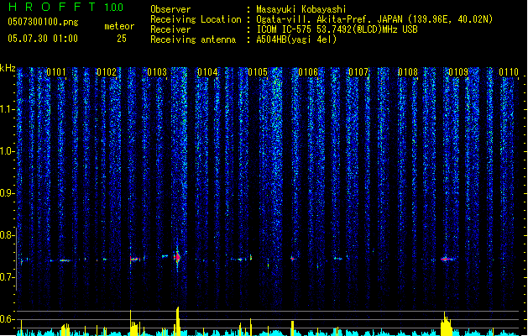Click the 0110 time marker
528x336 pixels.
509,71
